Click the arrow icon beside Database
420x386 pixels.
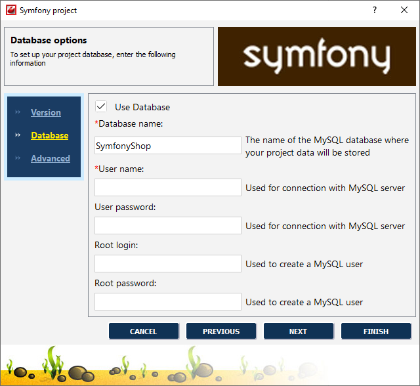[x=18, y=135]
